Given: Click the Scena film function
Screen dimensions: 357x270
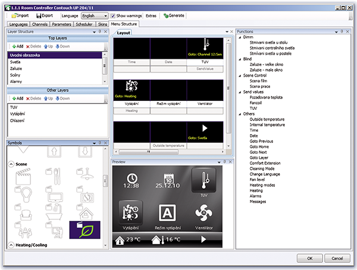Looking at the screenshot, I should click(x=258, y=81).
